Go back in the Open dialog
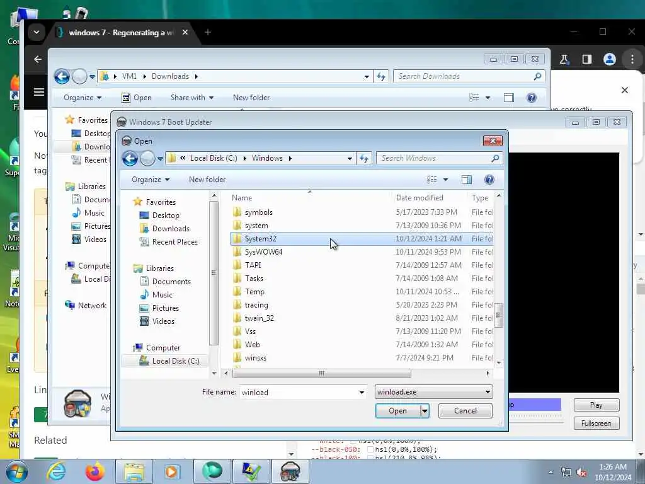The width and height of the screenshot is (645, 484). 130,158
